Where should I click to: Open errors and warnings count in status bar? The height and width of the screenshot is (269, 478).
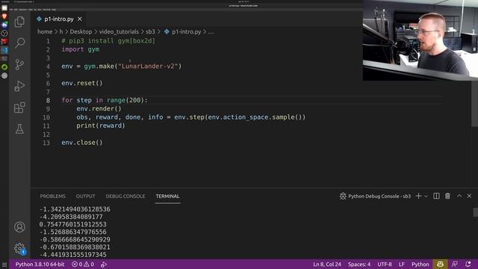pyautogui.click(x=83, y=264)
